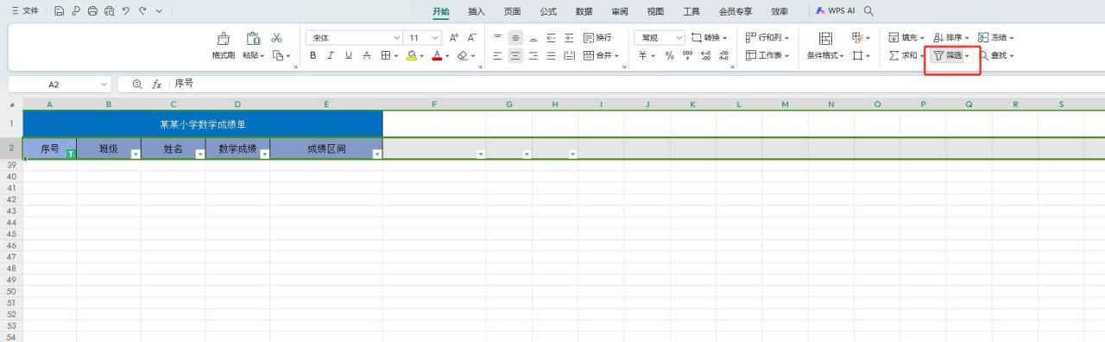Open Merge cells (合并) dropdown
The image size is (1105, 342).
point(601,55)
